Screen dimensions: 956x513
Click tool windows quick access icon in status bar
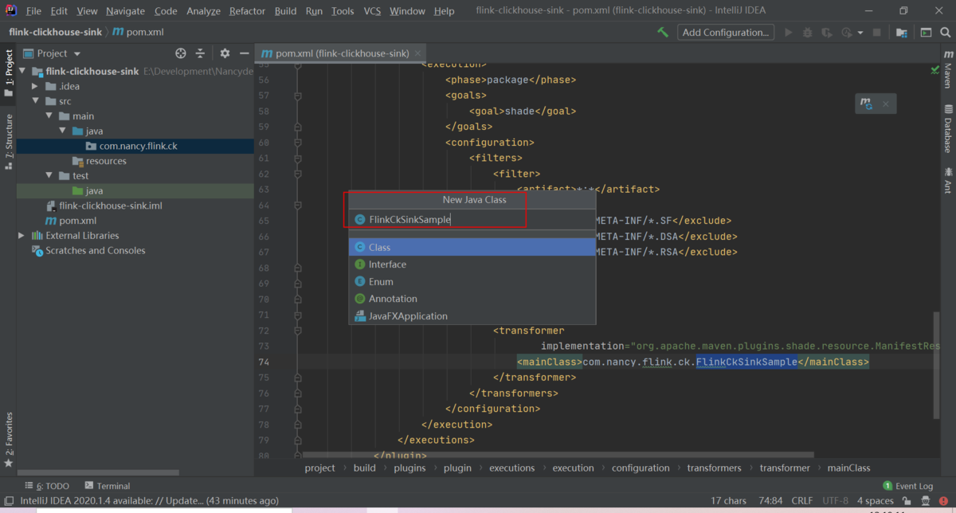point(8,501)
